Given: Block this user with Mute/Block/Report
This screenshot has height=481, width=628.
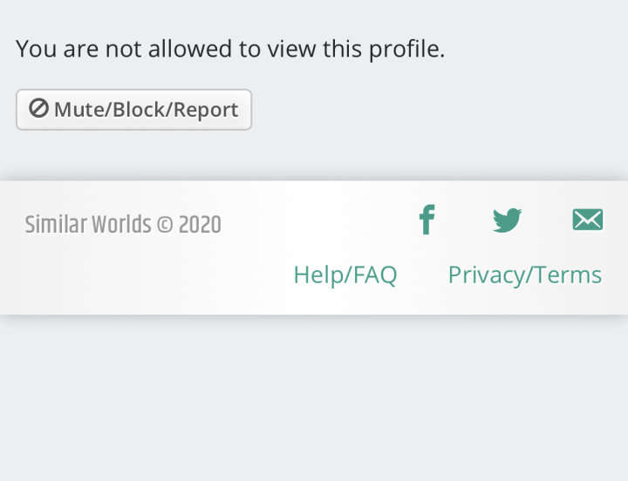Looking at the screenshot, I should (x=133, y=110).
